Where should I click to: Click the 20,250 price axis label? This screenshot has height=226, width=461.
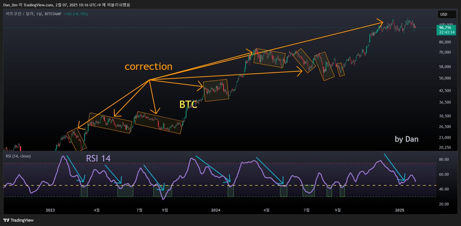pos(445,147)
